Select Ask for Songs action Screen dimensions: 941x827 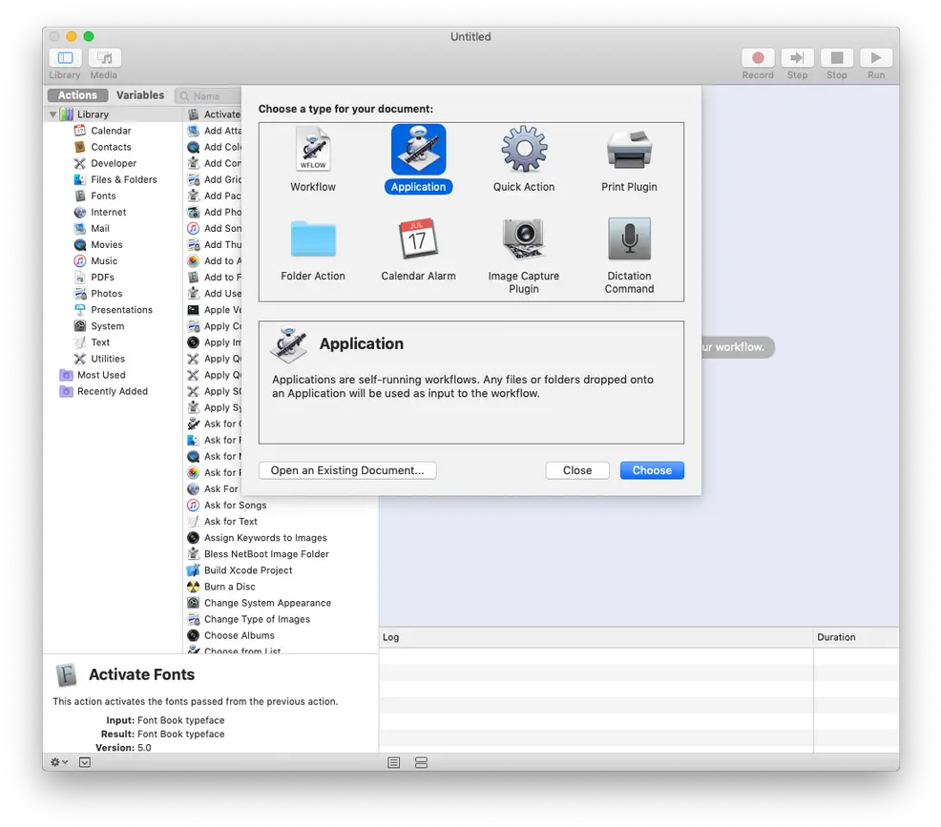point(235,505)
